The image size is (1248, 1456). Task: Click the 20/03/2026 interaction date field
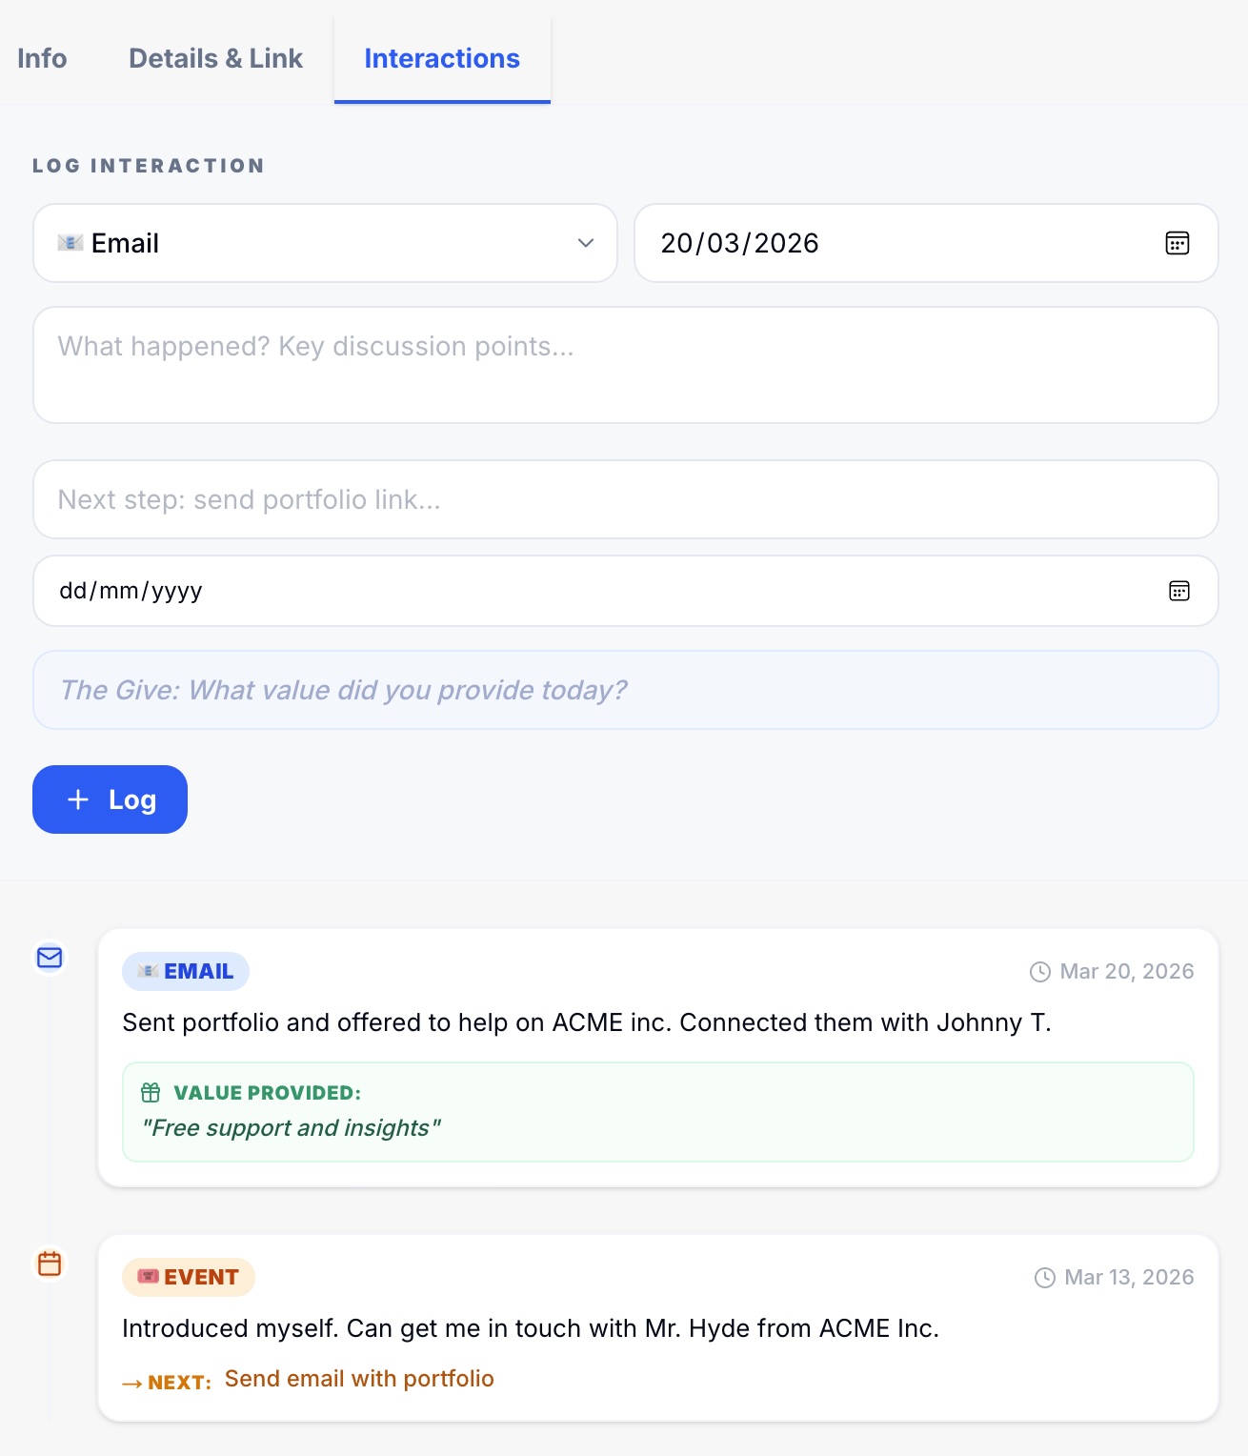[x=896, y=243]
